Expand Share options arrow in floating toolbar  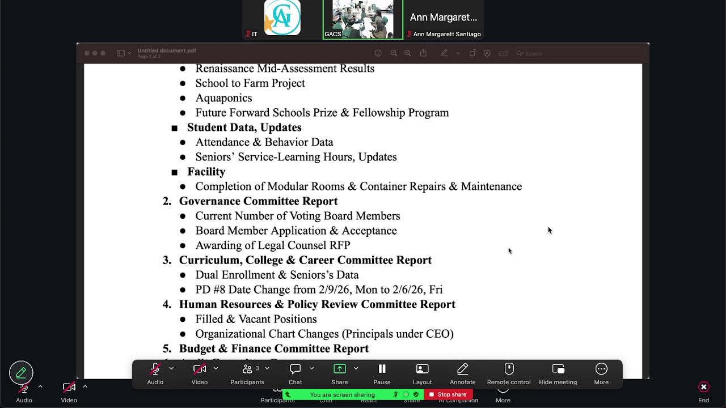click(x=356, y=369)
